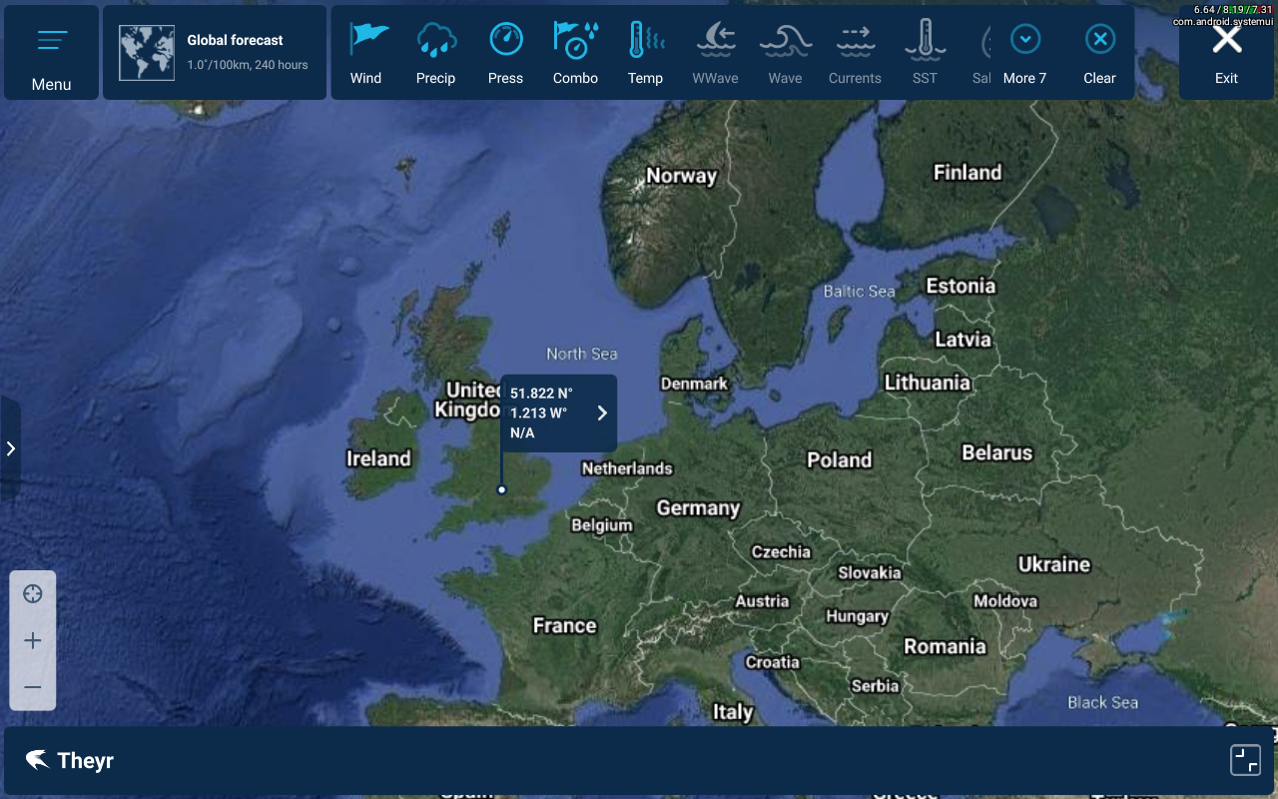Toggle the Wind layer flag icon
The height and width of the screenshot is (799, 1278).
point(366,40)
